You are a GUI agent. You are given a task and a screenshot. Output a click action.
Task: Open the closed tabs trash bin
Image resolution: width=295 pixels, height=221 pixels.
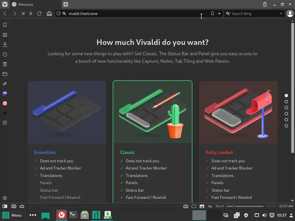point(265,4)
